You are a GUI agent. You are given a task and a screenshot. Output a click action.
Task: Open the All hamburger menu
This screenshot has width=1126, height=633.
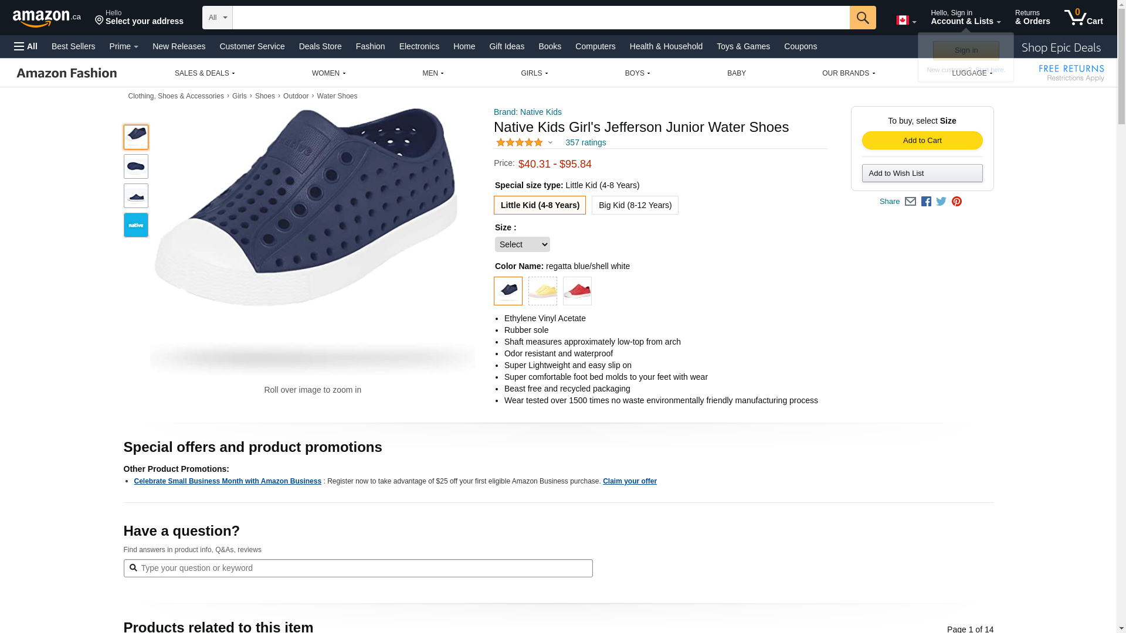pyautogui.click(x=26, y=46)
